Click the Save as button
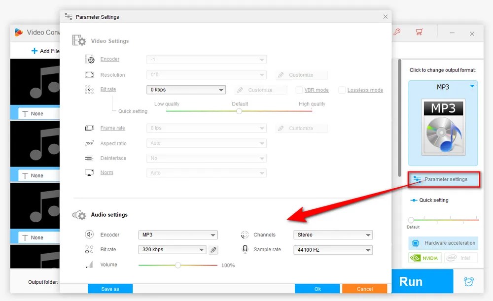The image size is (493, 301). 110,288
